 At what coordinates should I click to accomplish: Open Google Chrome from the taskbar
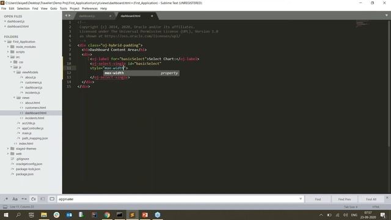coord(107,215)
